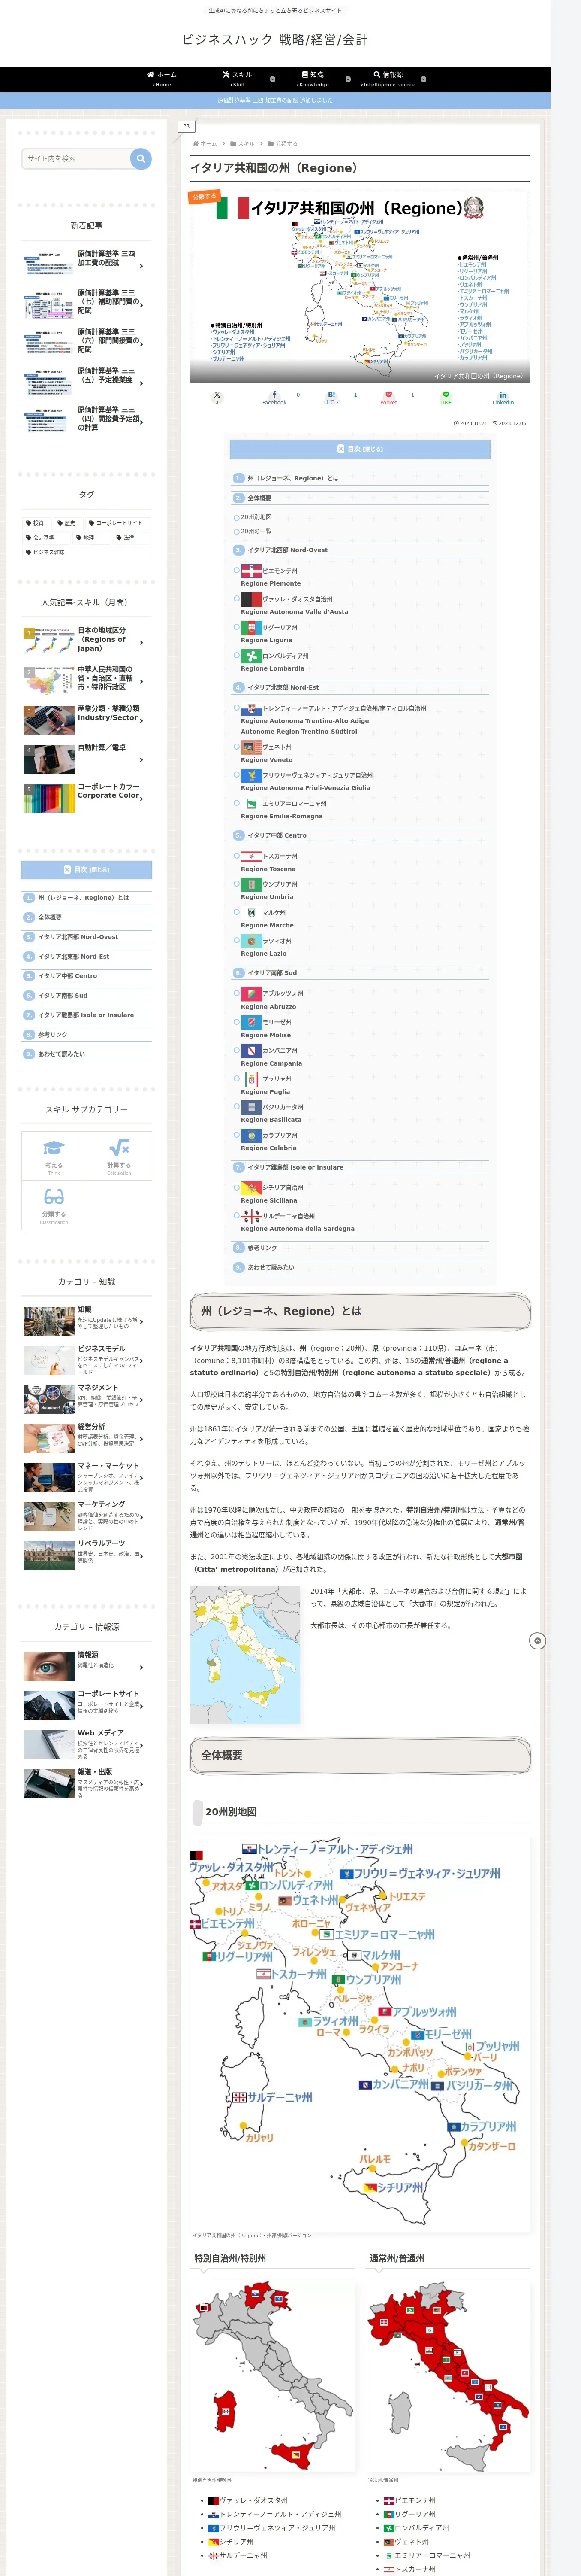
Task: Share the article on LinkedIn
Action: 503,397
